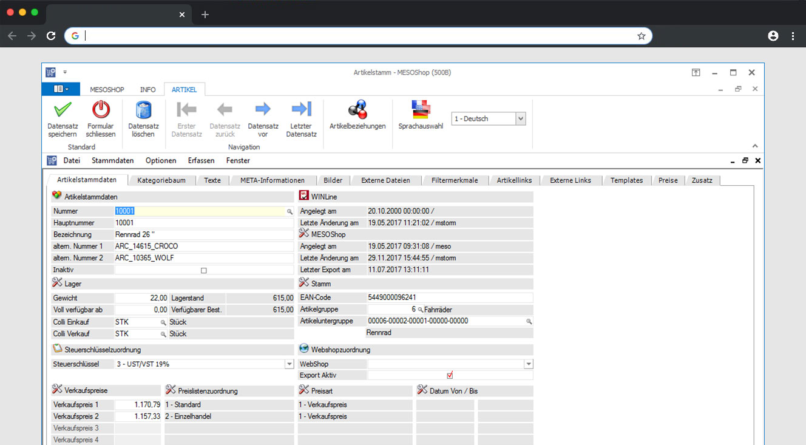
Task: Open the Preise tab
Action: coord(668,180)
